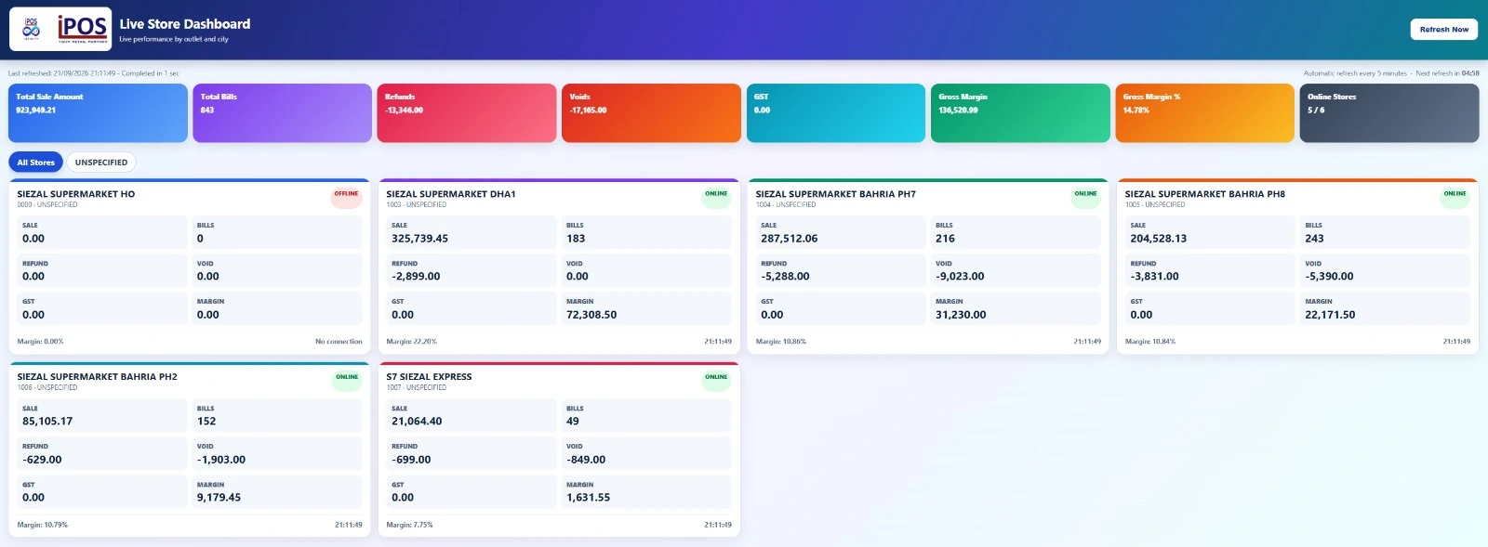
Task: Click Bahria PH2 sale value 85,105.17
Action: click(x=47, y=422)
